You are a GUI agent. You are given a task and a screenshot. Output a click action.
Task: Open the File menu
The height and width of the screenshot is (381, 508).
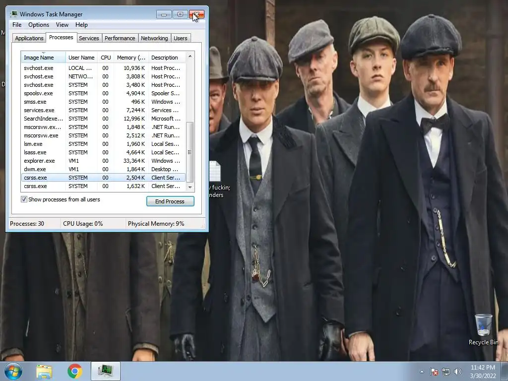tap(17, 25)
